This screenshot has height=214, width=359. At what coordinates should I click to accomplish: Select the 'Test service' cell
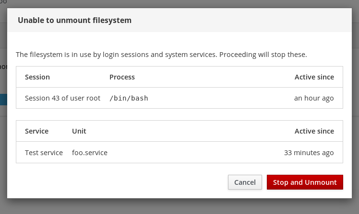[x=44, y=153]
